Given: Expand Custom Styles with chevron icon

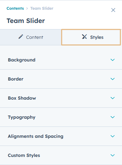Looking at the screenshot, I should coord(113,155).
